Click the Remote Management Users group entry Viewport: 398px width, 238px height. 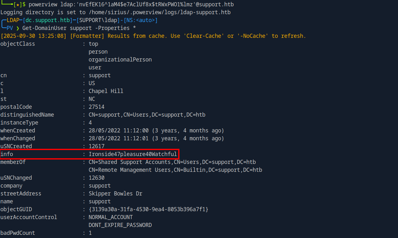click(175, 170)
